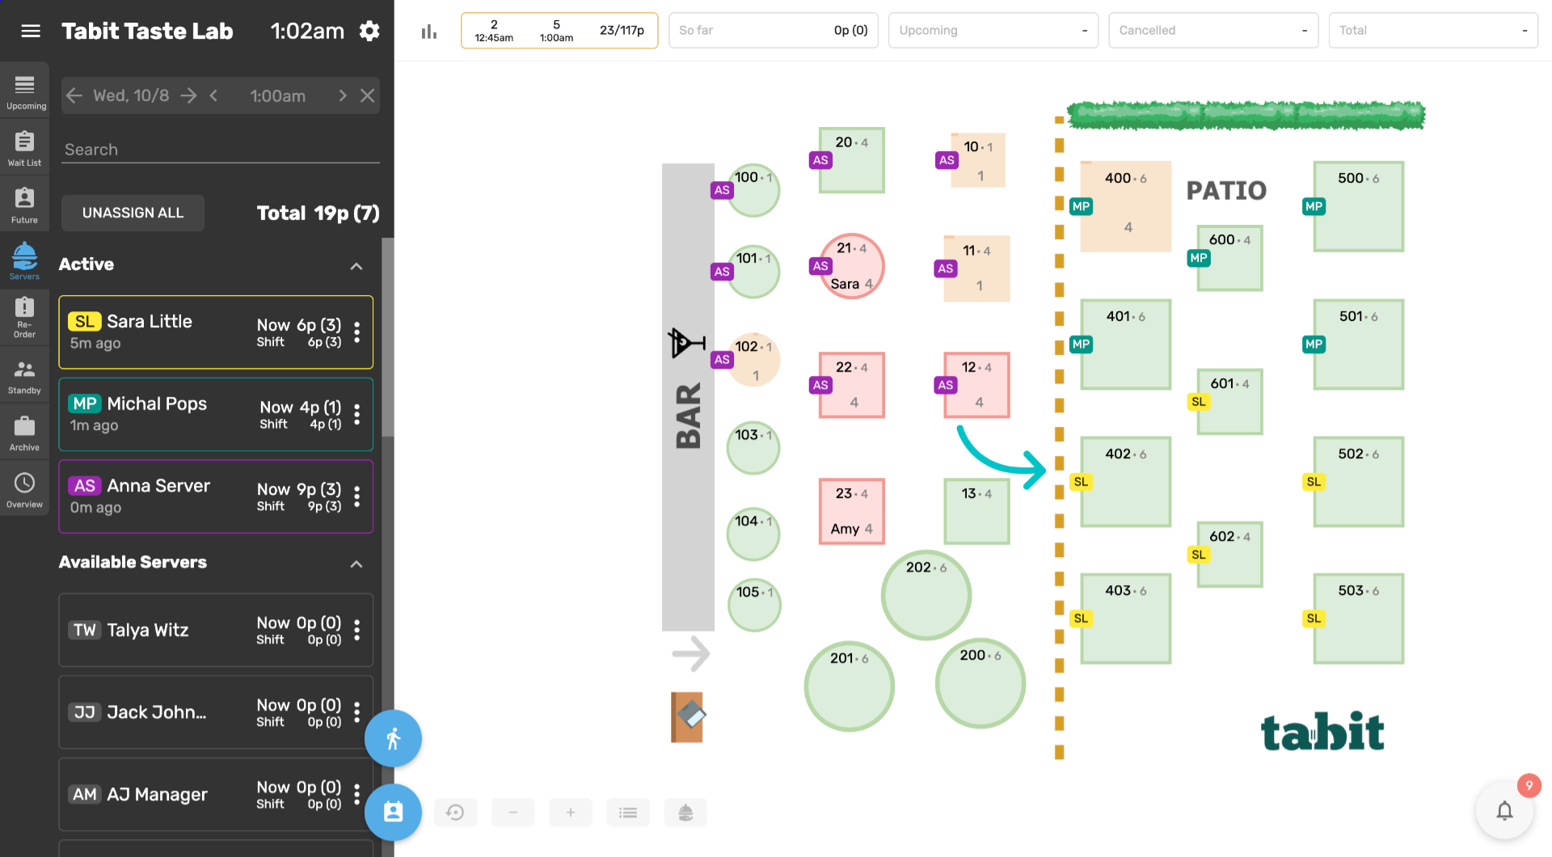Expand the Cancelled summary box

tap(1213, 31)
